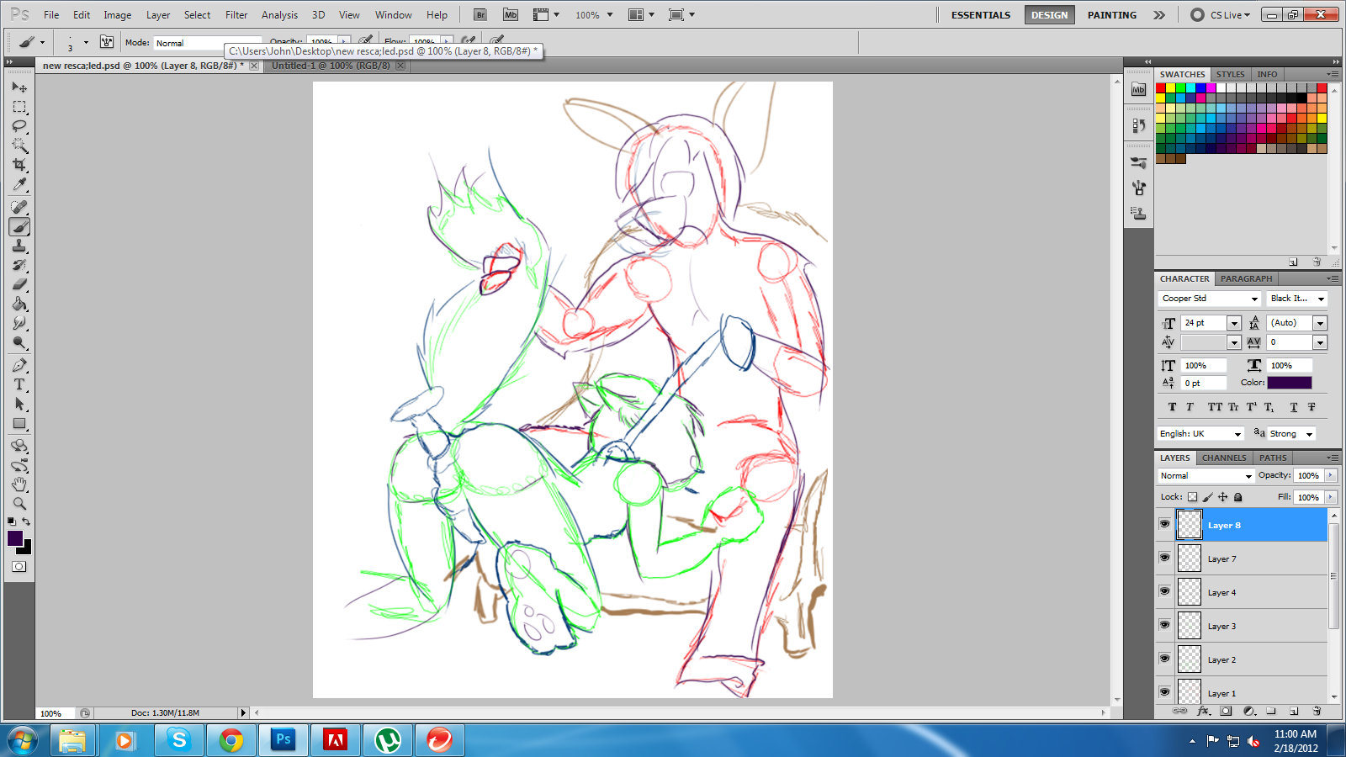Image resolution: width=1346 pixels, height=757 pixels.
Task: Switch to the Channels tab
Action: pyautogui.click(x=1224, y=458)
